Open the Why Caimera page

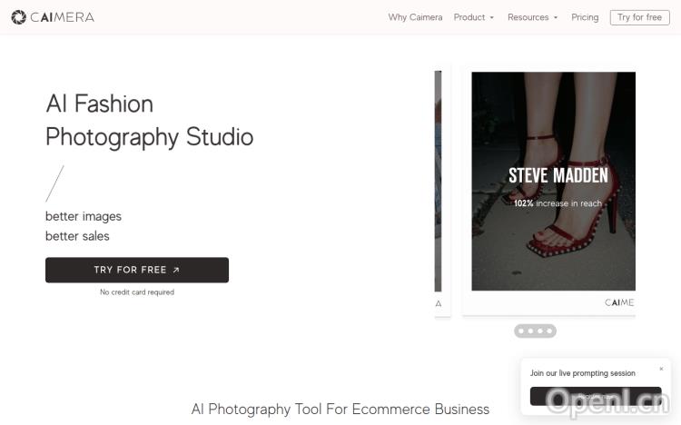point(415,17)
